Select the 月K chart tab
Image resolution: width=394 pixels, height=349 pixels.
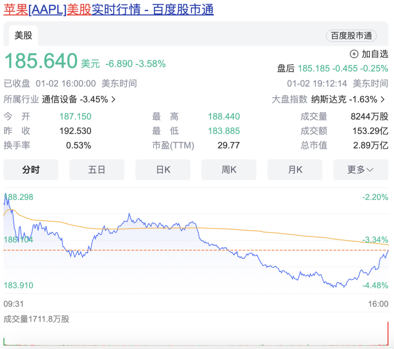tap(295, 170)
